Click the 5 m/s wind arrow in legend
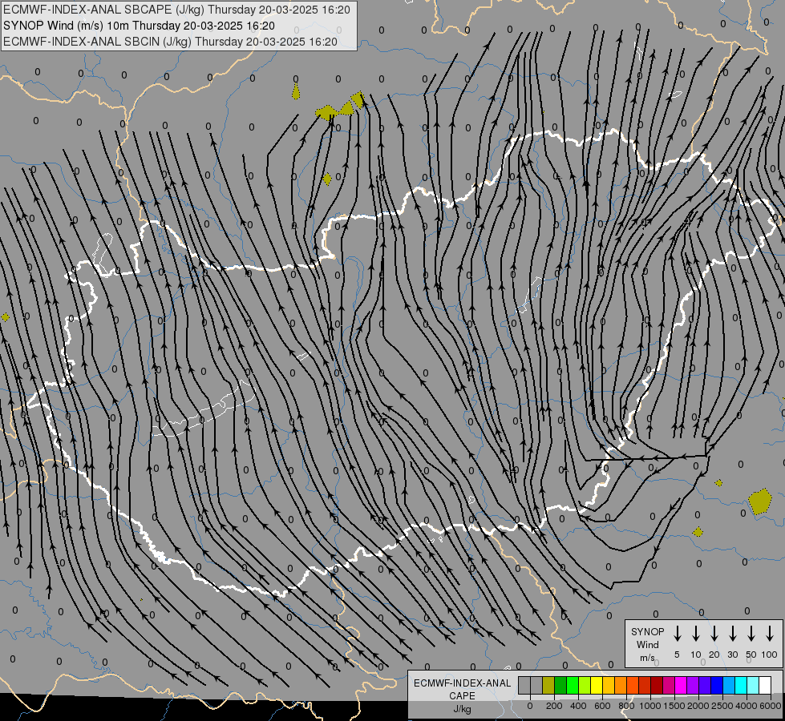Image resolution: width=785 pixels, height=721 pixels. click(x=677, y=634)
